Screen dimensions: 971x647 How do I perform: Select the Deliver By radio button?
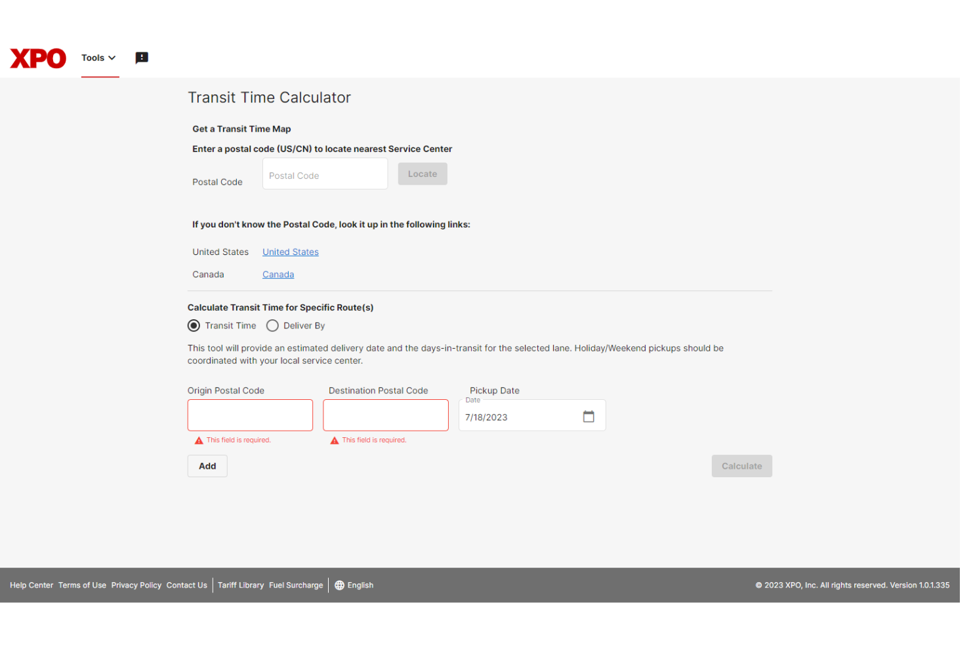tap(272, 325)
